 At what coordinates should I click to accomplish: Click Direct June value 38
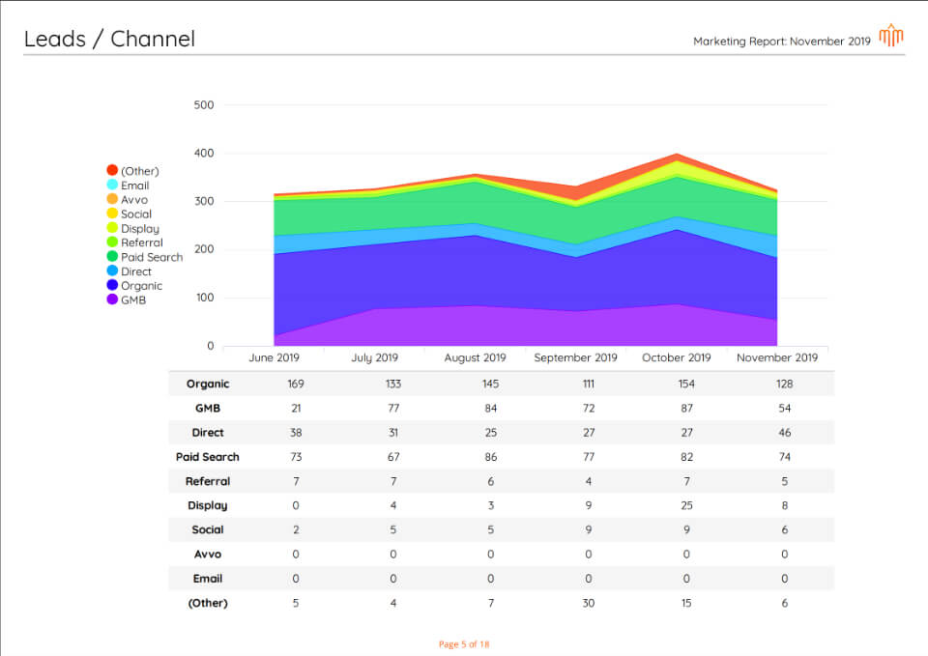click(296, 433)
